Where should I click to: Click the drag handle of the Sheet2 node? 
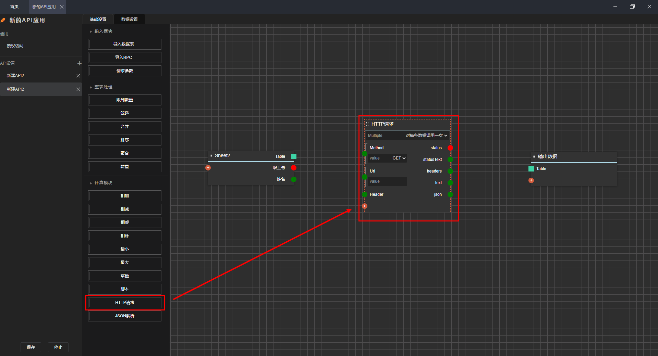[x=211, y=155]
